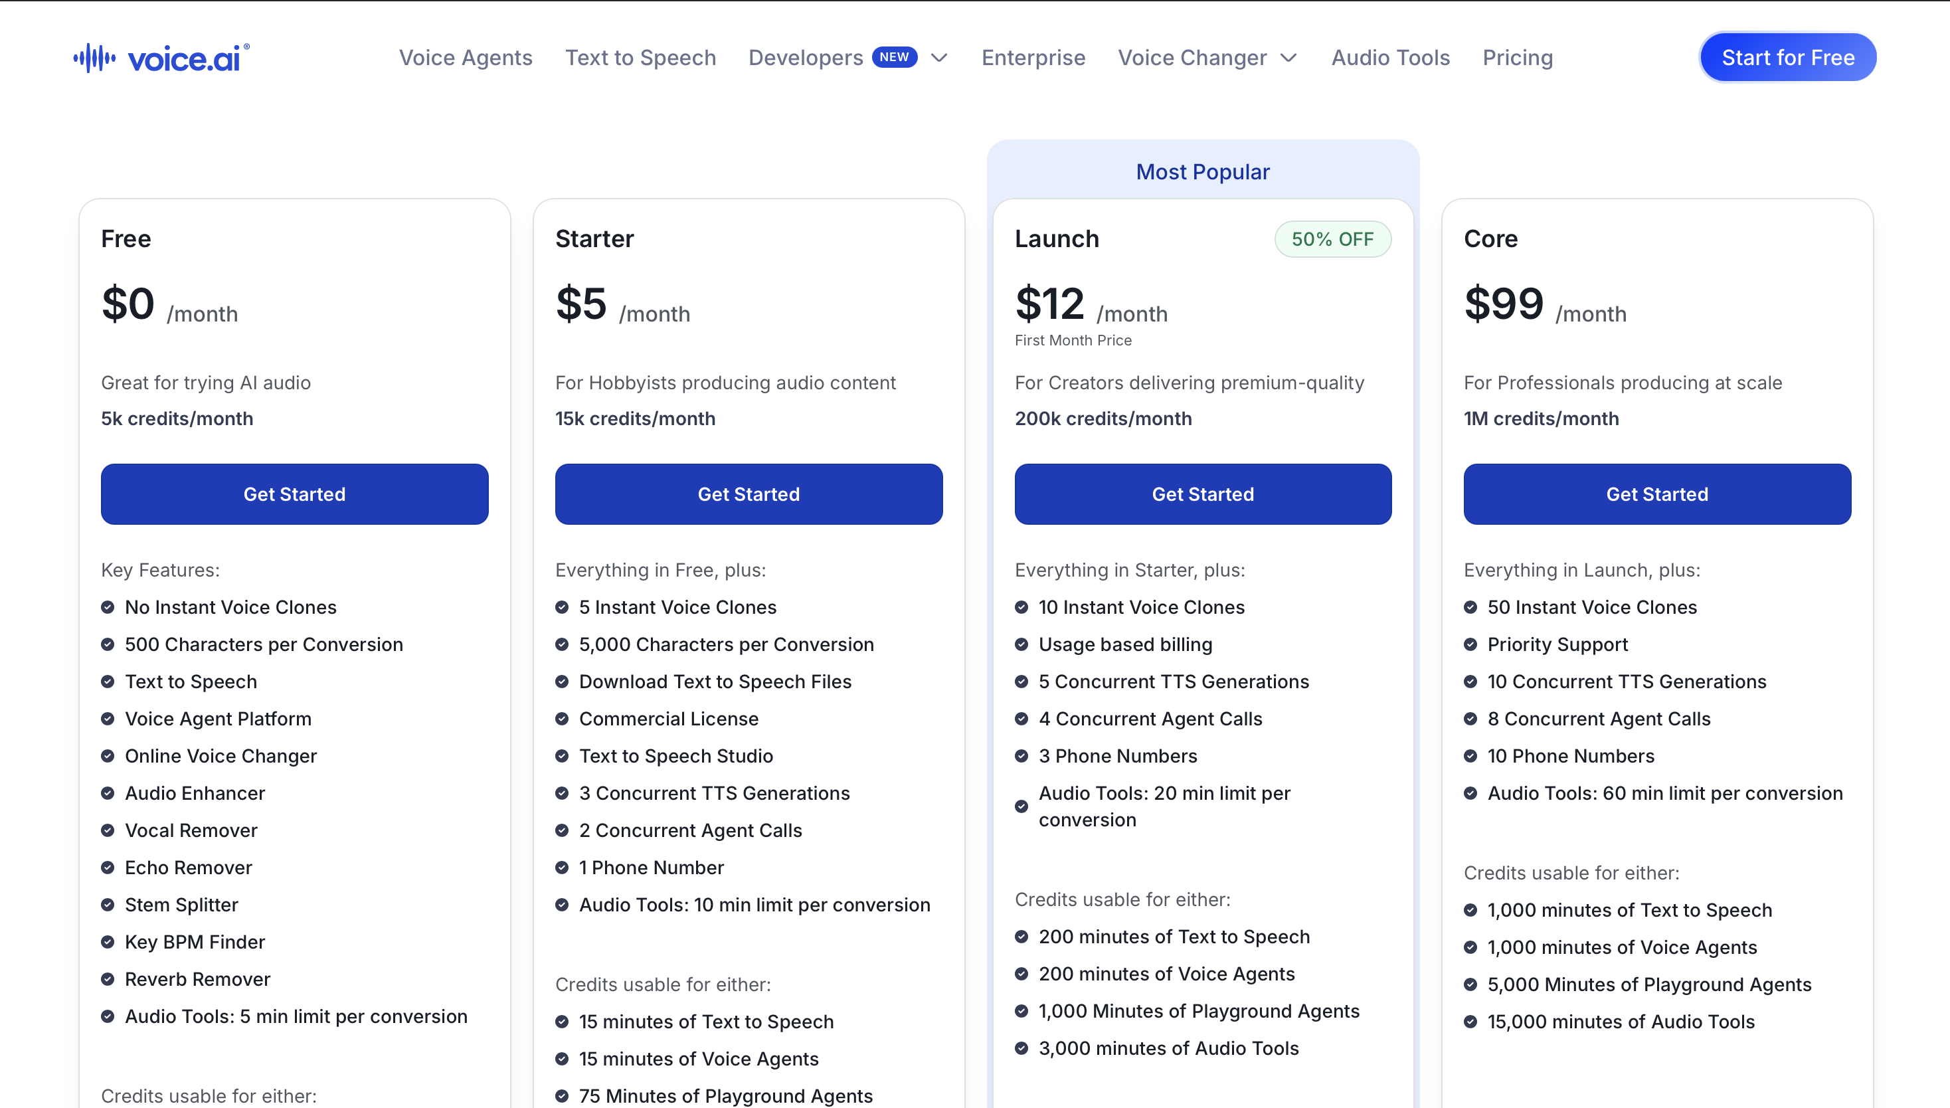Click the check icon beside 8 Concurrent Agent Calls
The image size is (1950, 1108).
[x=1470, y=719]
